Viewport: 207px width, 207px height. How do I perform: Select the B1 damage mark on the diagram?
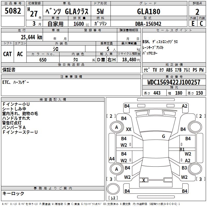(182, 149)
